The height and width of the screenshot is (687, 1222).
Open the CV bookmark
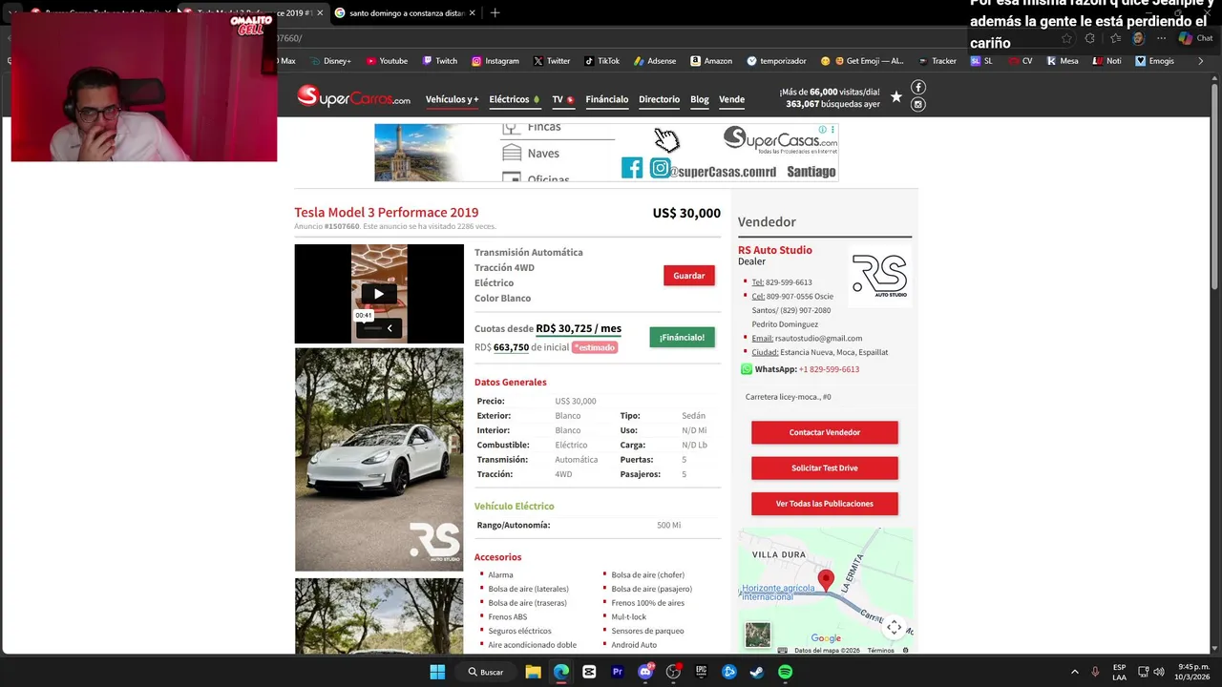(1021, 61)
